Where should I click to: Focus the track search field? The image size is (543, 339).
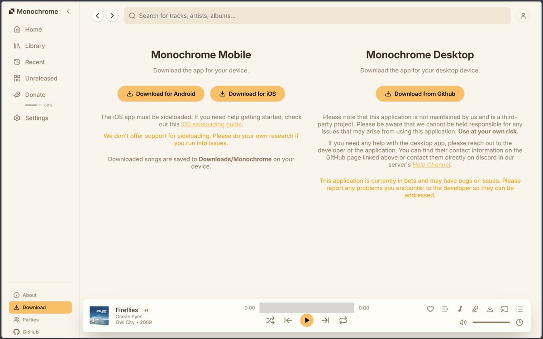coord(317,16)
